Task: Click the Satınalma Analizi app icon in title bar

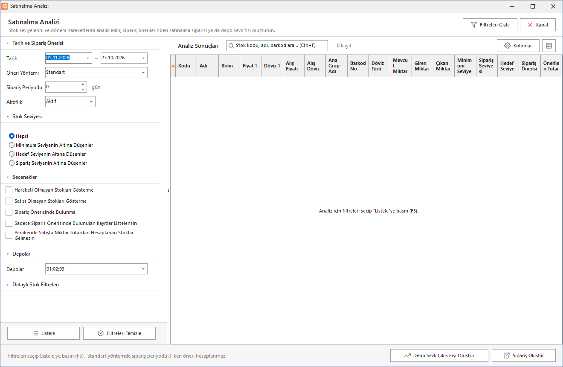Action: tap(5, 6)
